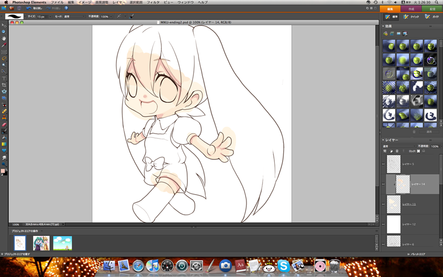Viewport: 443px width, 277px height.
Task: Switch to the ガイド guided edit tab
Action: 432,17
